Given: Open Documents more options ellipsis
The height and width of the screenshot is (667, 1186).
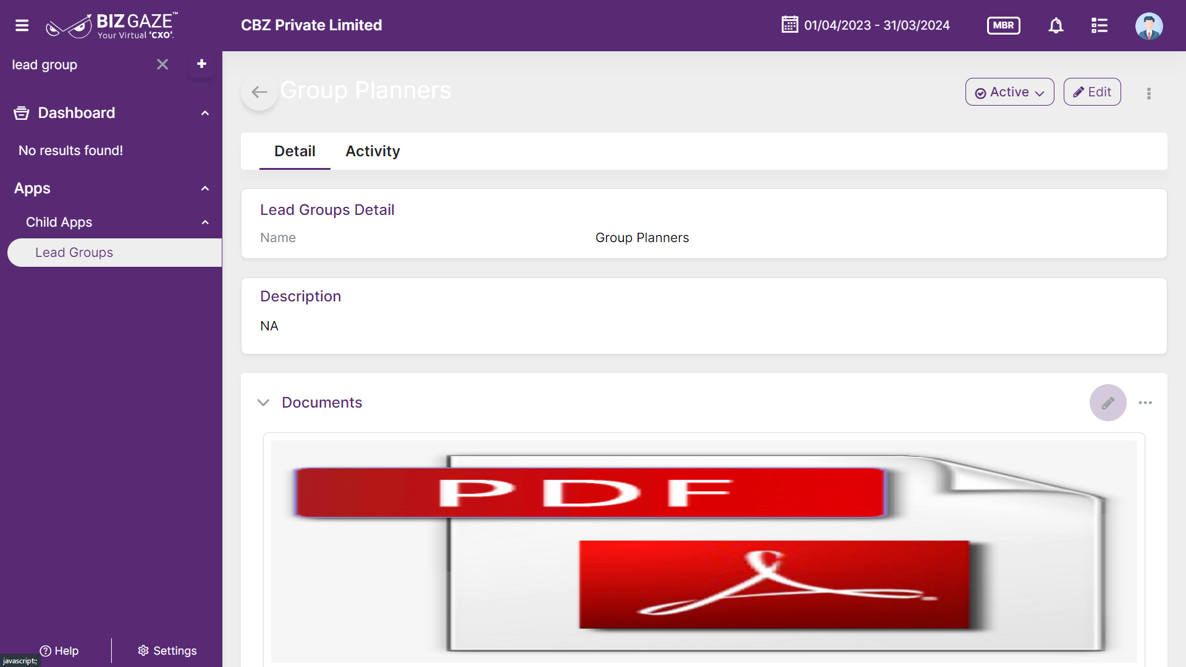Looking at the screenshot, I should pos(1145,403).
